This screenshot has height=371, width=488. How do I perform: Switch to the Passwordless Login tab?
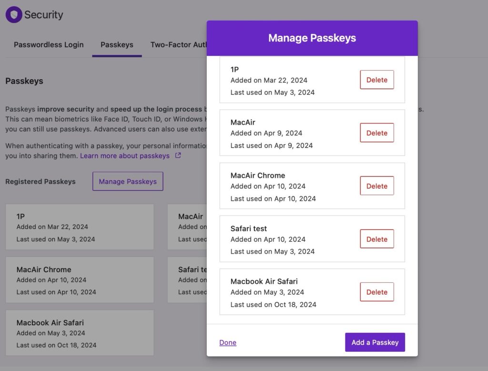tap(49, 45)
